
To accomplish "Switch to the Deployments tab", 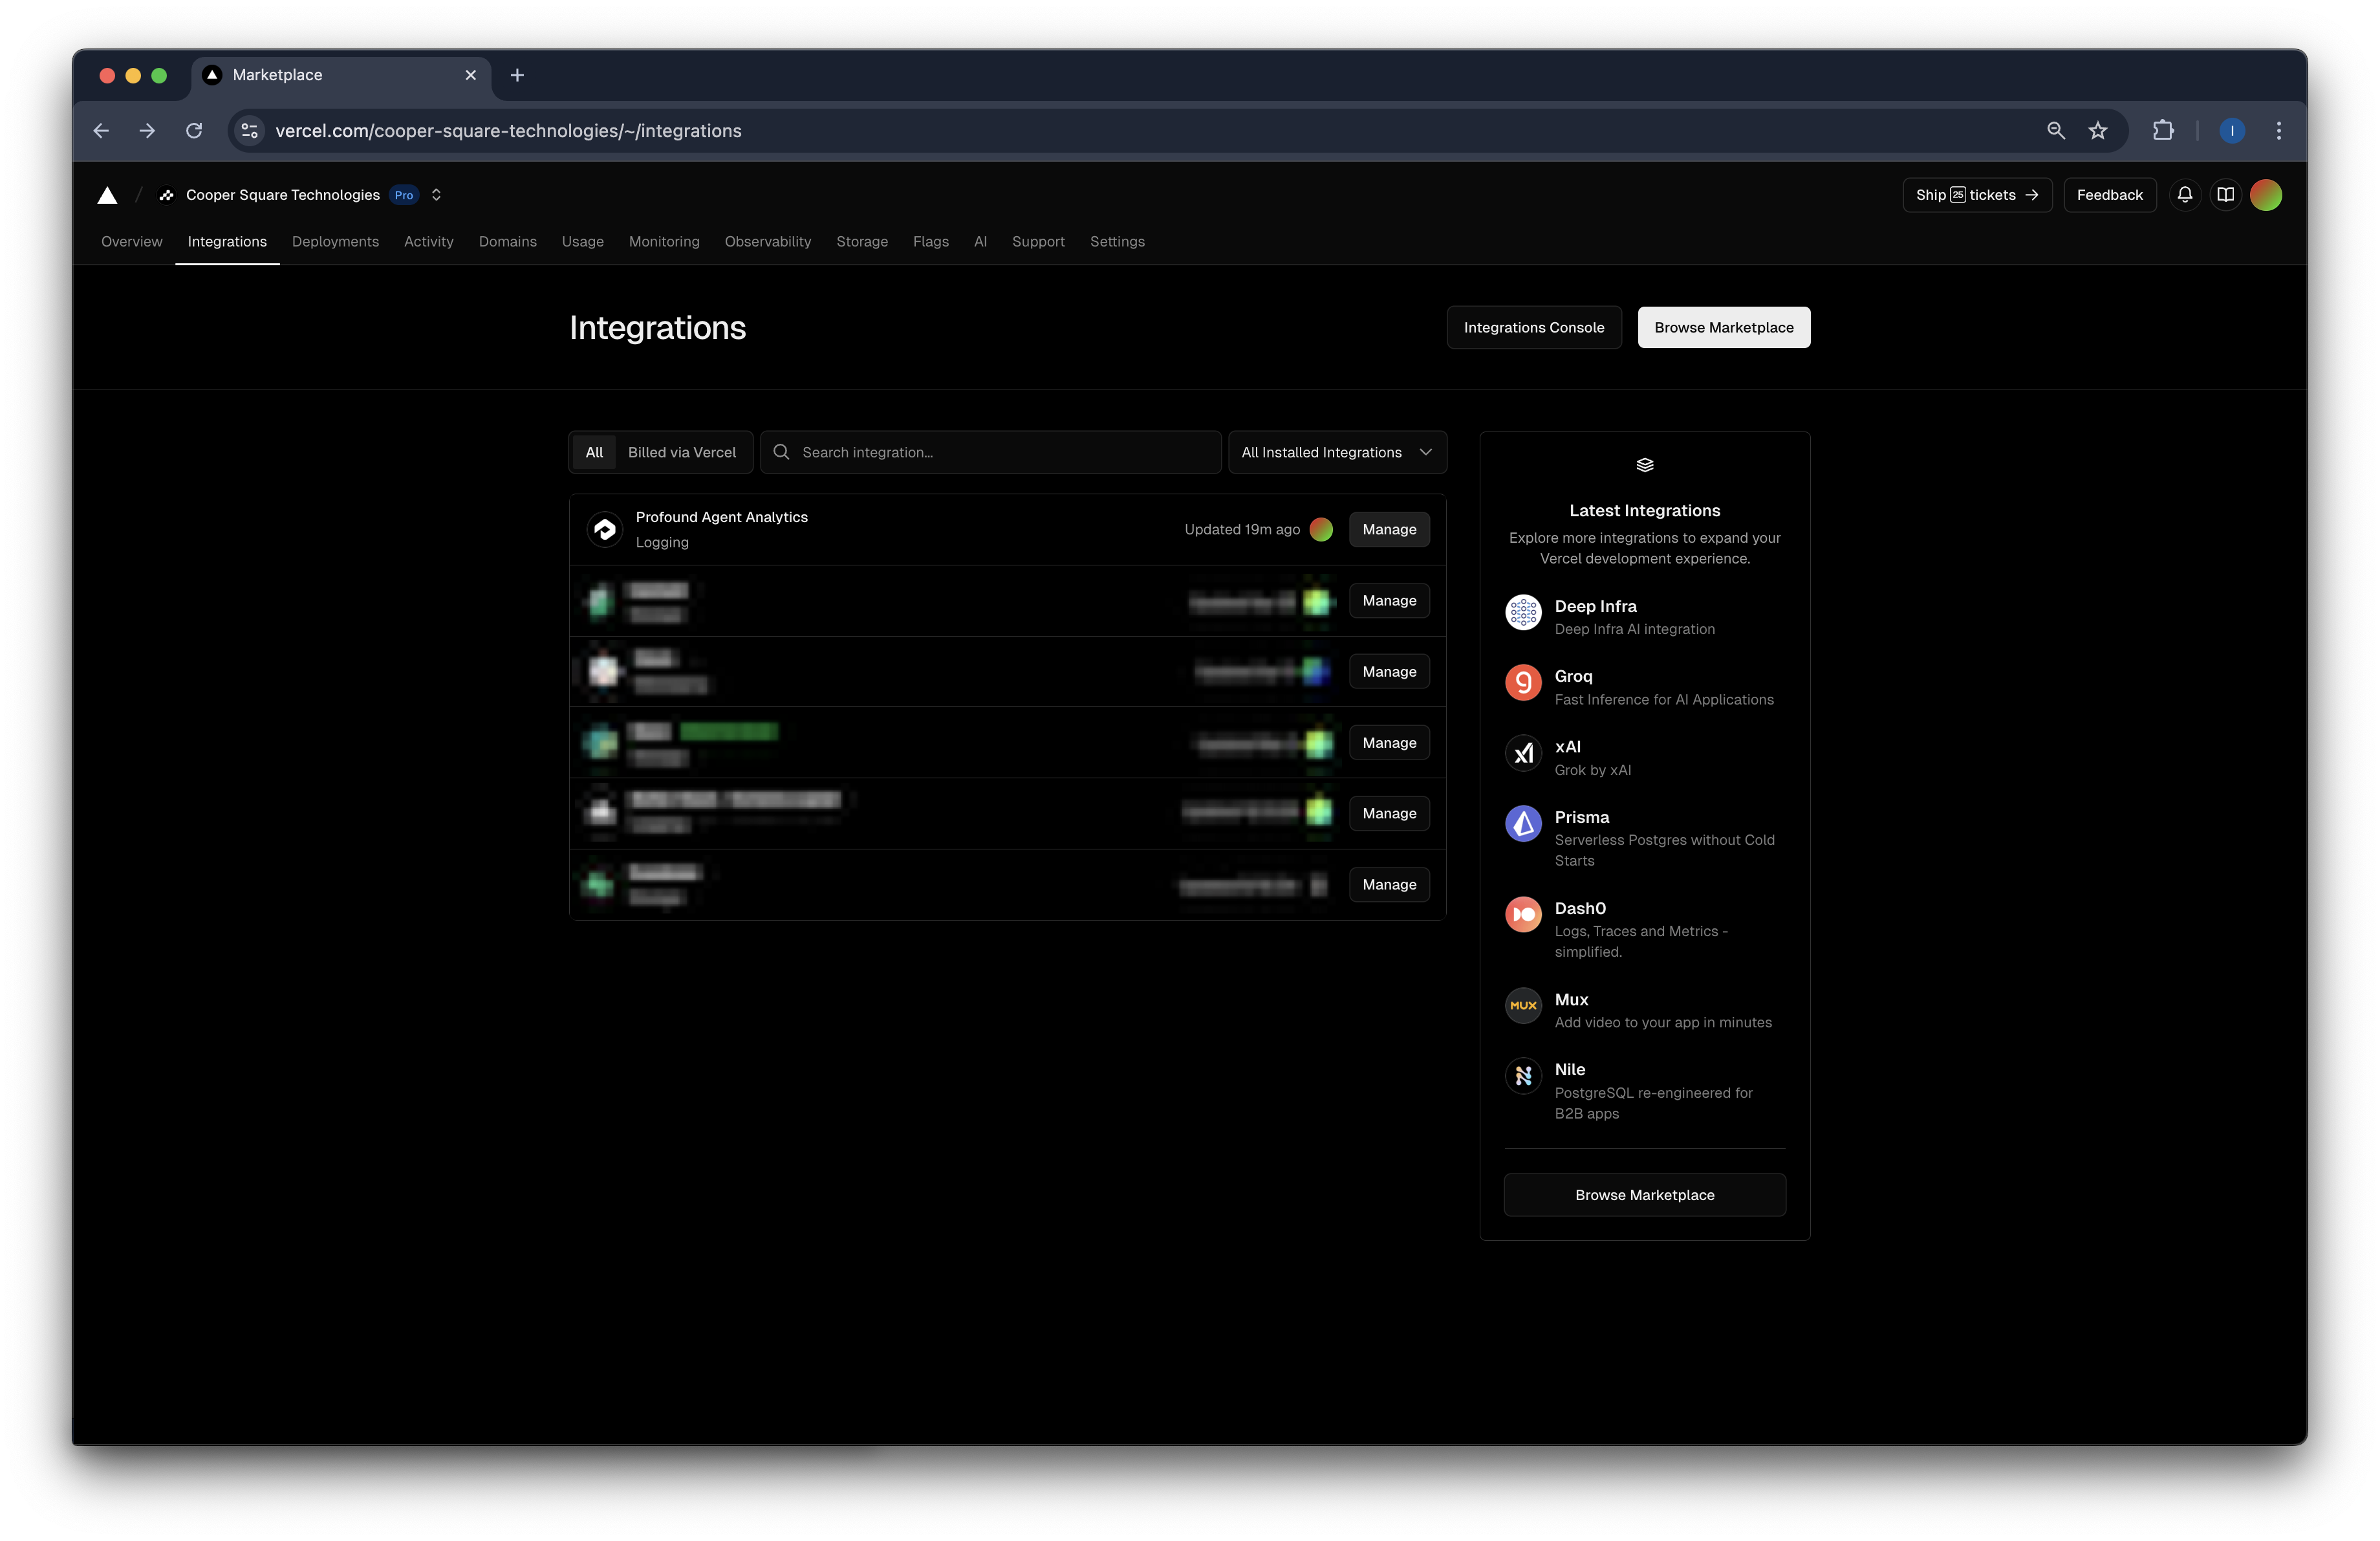I will (x=336, y=241).
